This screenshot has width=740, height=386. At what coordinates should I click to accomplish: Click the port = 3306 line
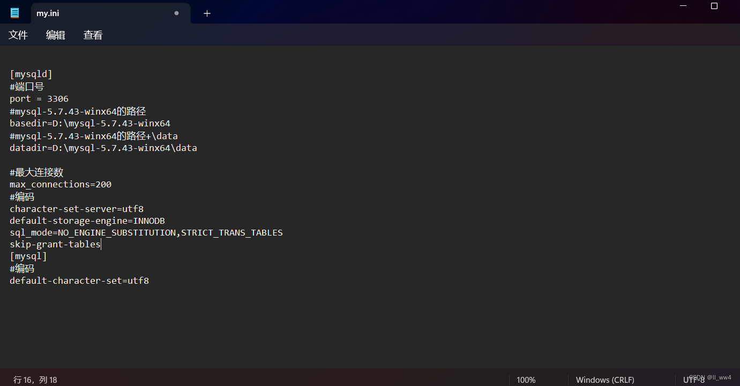tap(39, 99)
